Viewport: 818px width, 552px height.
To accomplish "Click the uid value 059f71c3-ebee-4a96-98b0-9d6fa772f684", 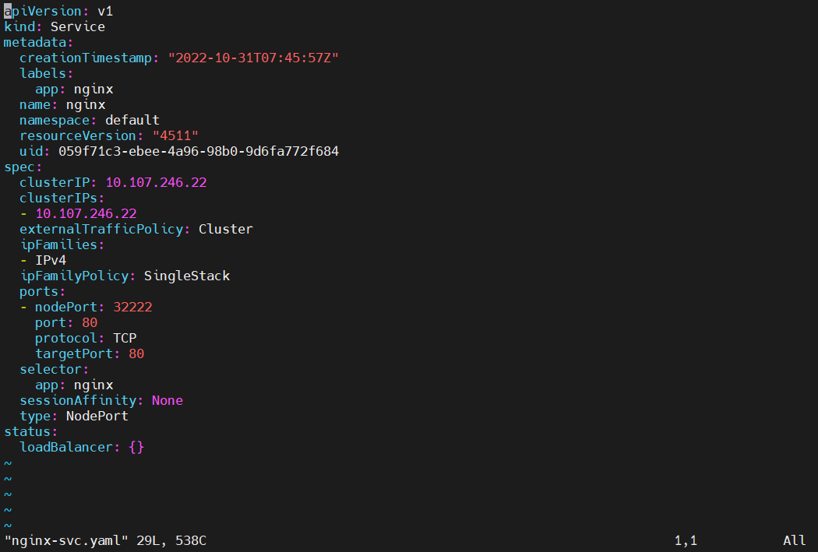I will coord(199,151).
